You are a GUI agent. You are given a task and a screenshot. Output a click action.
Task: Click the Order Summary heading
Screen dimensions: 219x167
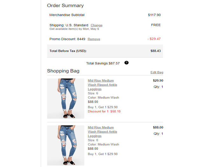[x=65, y=5]
